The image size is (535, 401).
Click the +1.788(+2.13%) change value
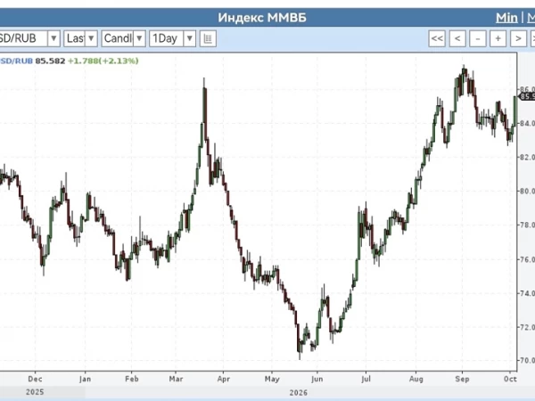click(x=103, y=61)
